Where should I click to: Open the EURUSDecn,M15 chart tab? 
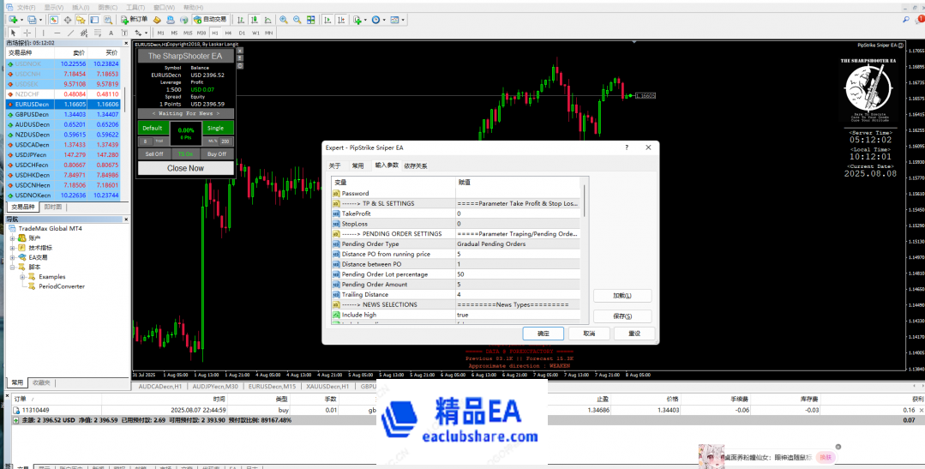point(273,387)
